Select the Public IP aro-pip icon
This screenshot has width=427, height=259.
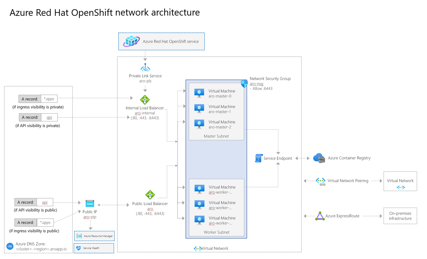(90, 203)
